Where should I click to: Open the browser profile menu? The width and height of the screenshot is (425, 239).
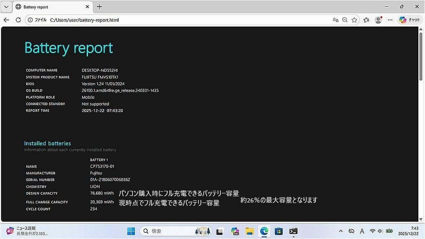[x=378, y=20]
